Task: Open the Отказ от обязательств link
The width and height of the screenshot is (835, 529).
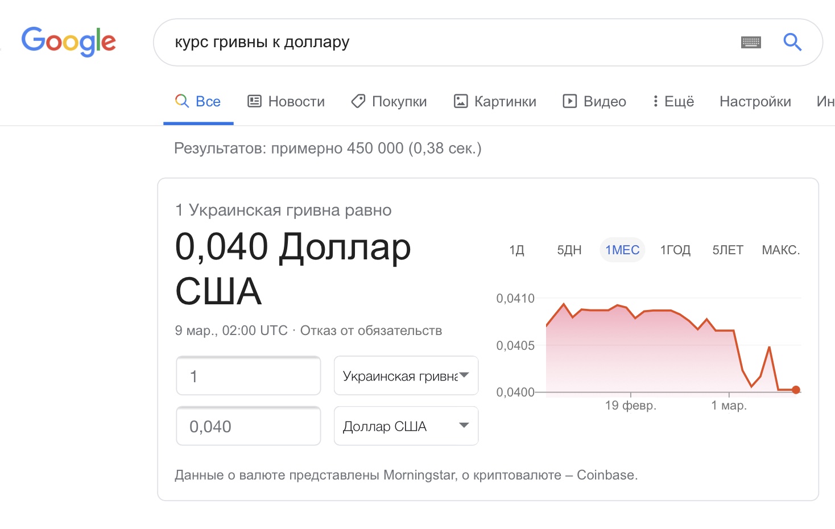Action: [x=371, y=330]
